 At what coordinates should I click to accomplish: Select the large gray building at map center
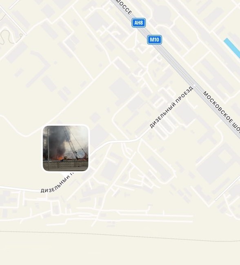[x=122, y=90]
